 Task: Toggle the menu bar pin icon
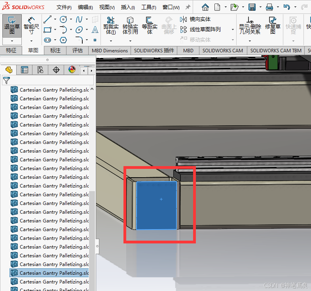pyautogui.click(x=188, y=8)
